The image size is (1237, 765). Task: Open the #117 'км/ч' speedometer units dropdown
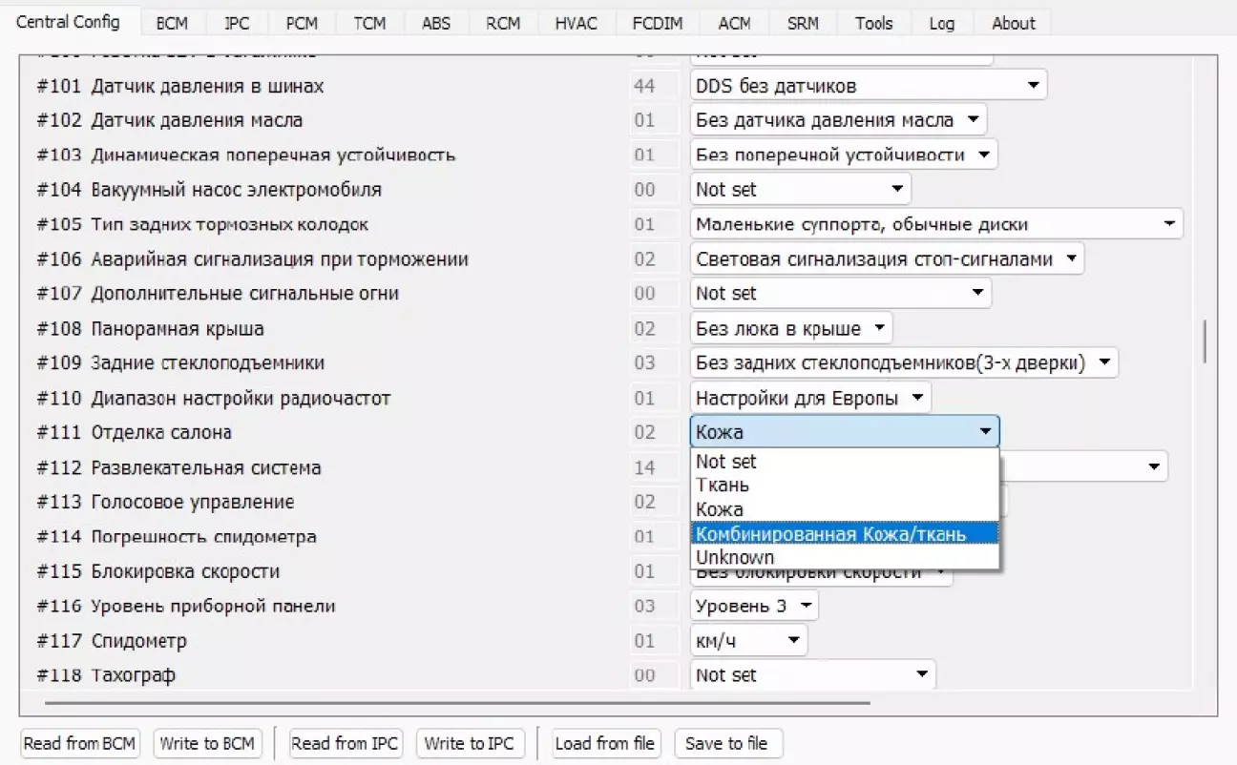[747, 641]
